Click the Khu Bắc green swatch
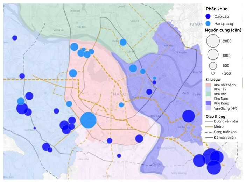 208,94
